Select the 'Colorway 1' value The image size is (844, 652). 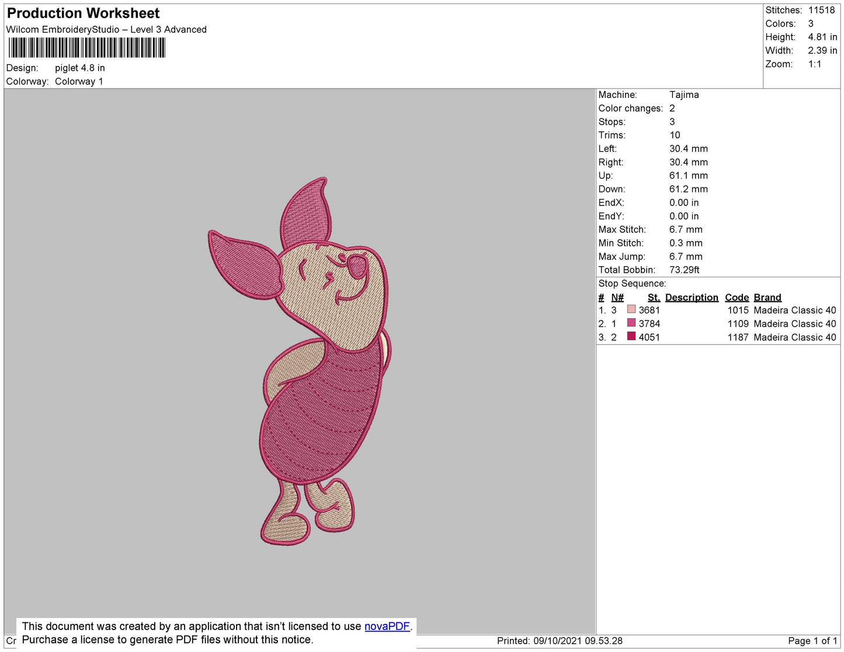[79, 82]
